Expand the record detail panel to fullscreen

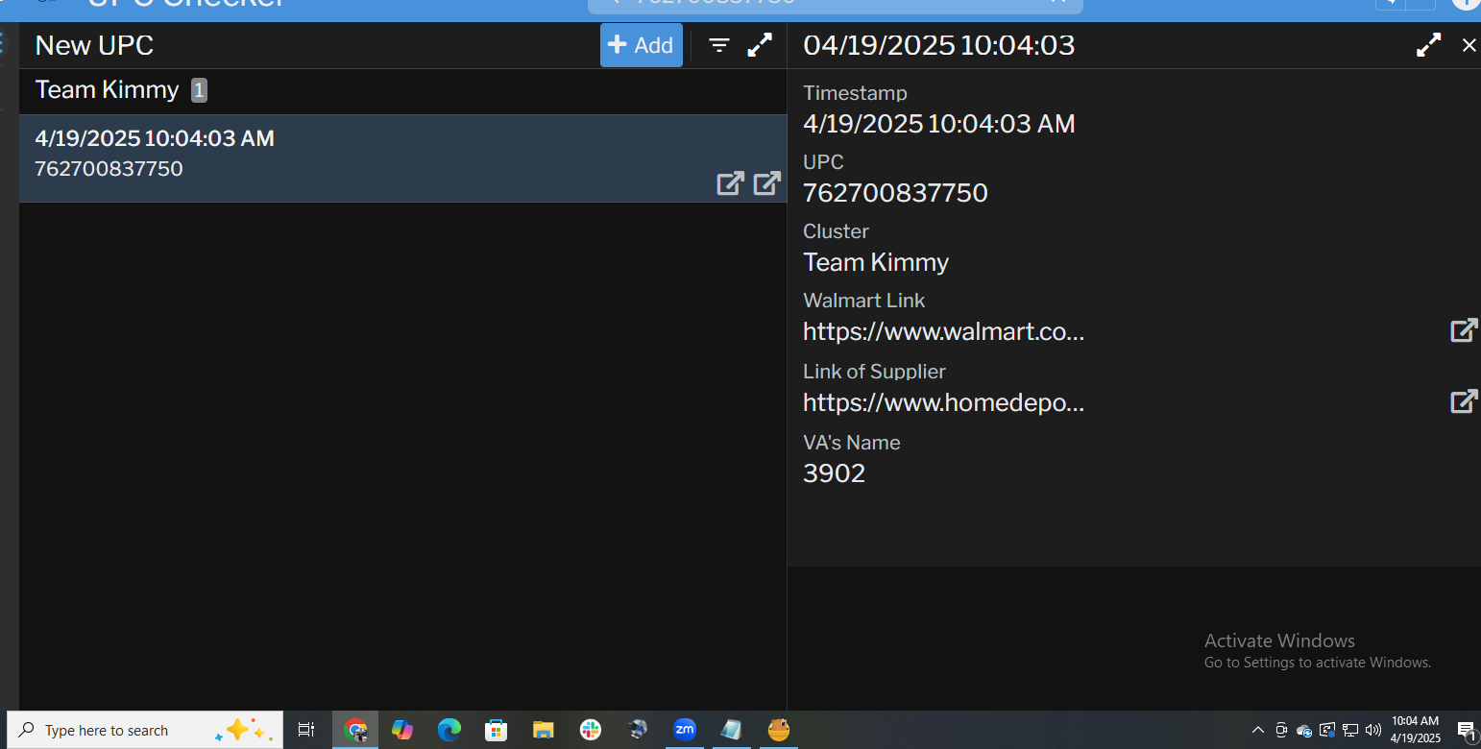(x=1428, y=45)
